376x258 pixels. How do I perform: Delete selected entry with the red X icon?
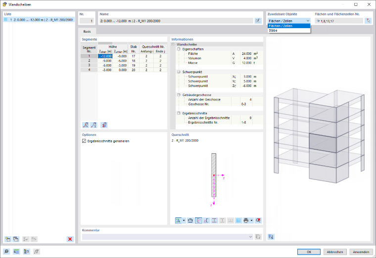(70, 239)
